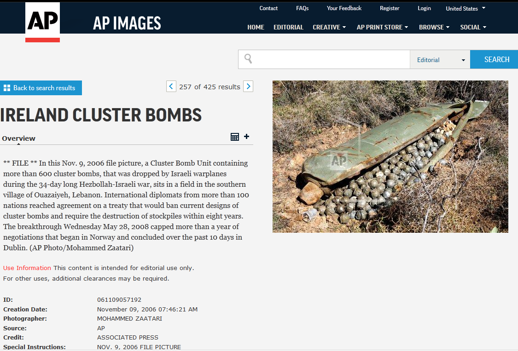Open the cluster bomb photo preview
518x351 pixels.
pos(390,156)
